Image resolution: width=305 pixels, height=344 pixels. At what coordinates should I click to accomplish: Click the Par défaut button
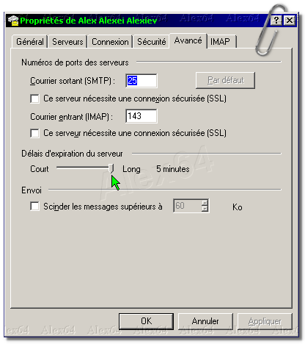225,80
